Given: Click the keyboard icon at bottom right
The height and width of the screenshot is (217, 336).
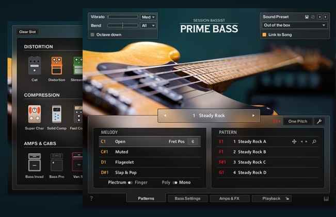Looking at the screenshot, I should click(x=326, y=199).
